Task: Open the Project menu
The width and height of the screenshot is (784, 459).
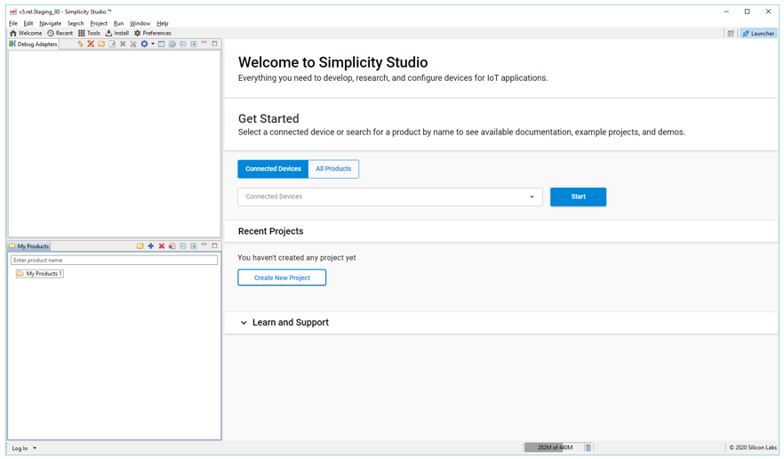Action: [x=99, y=23]
